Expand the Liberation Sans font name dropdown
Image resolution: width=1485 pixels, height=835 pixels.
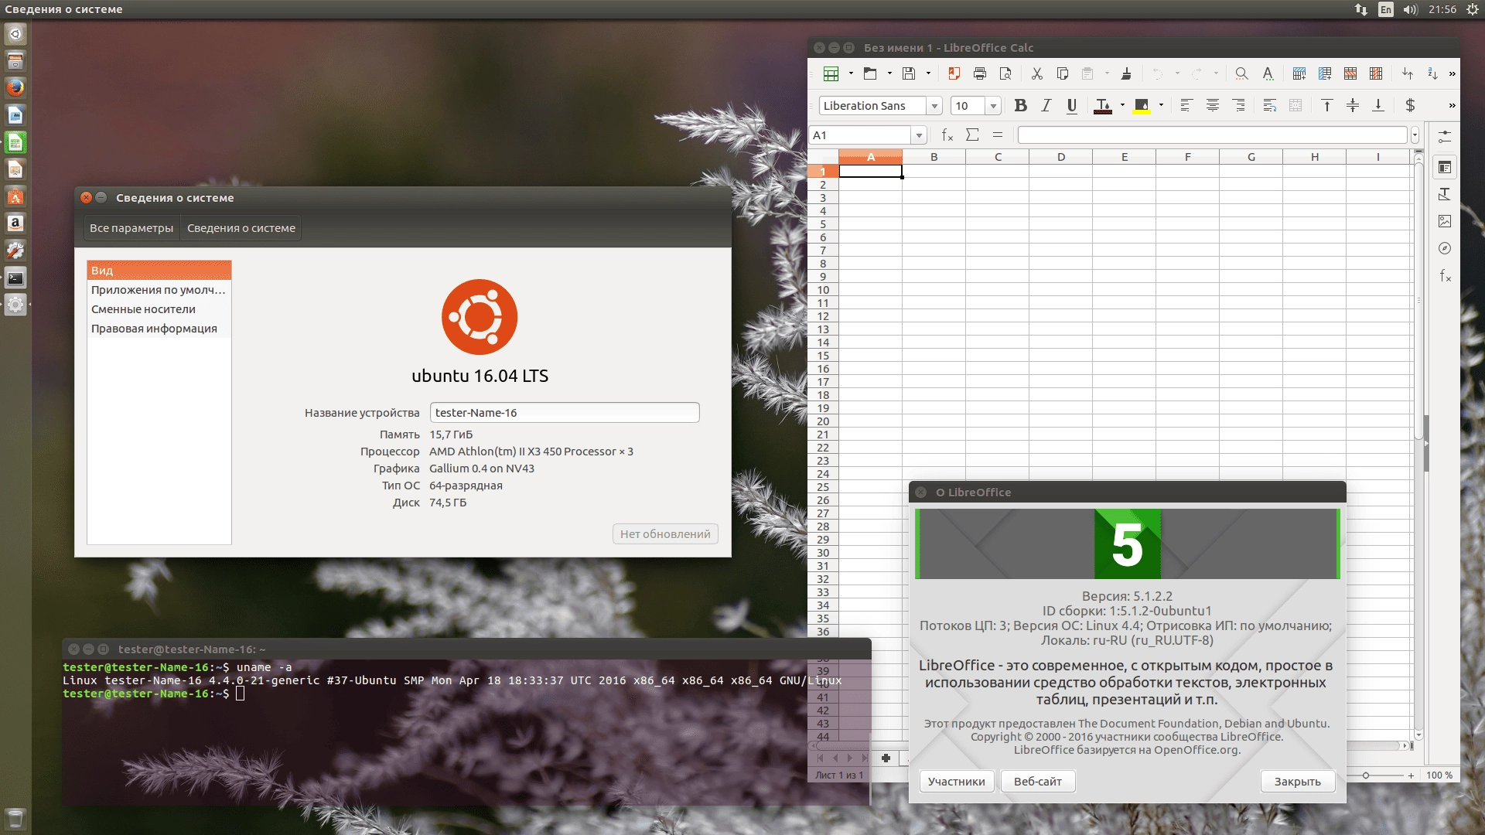click(x=934, y=106)
